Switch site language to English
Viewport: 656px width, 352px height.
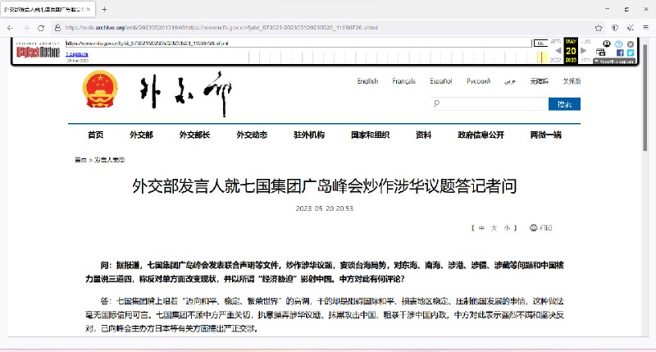[x=367, y=81]
